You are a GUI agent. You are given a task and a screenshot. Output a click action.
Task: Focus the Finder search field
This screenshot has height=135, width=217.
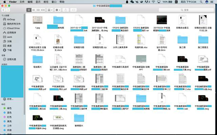[186, 10]
